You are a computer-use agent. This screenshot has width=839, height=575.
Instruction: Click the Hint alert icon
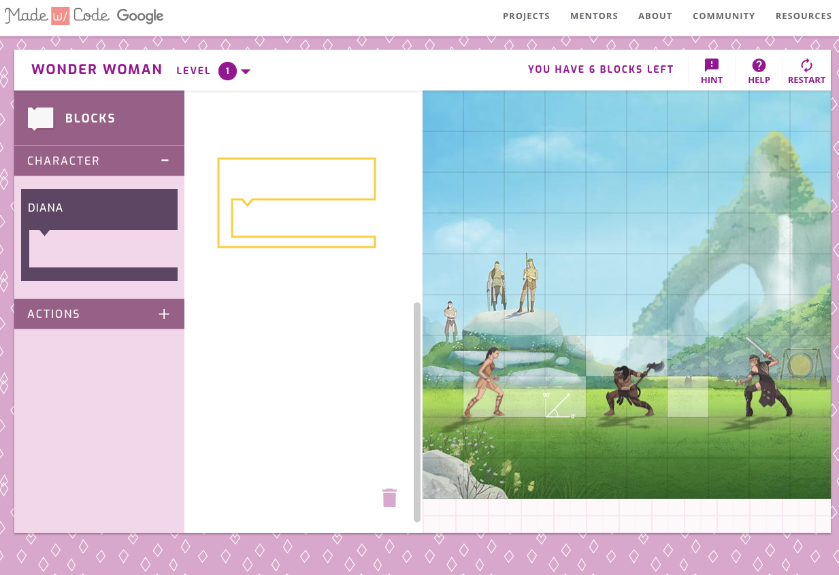point(712,65)
